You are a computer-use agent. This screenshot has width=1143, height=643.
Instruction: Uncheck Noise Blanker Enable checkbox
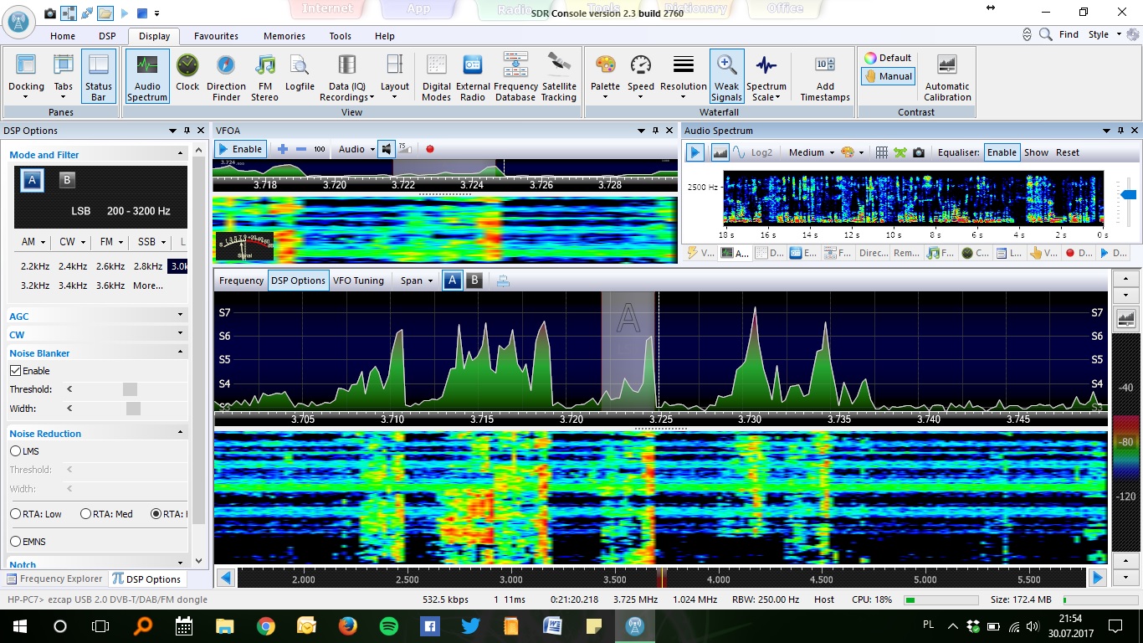pyautogui.click(x=16, y=371)
